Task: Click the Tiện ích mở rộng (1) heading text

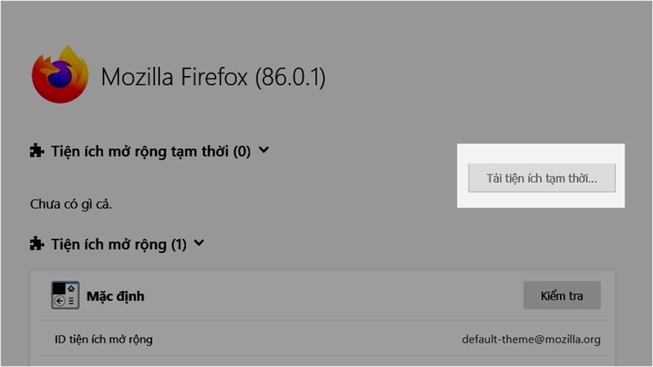Action: (x=109, y=243)
